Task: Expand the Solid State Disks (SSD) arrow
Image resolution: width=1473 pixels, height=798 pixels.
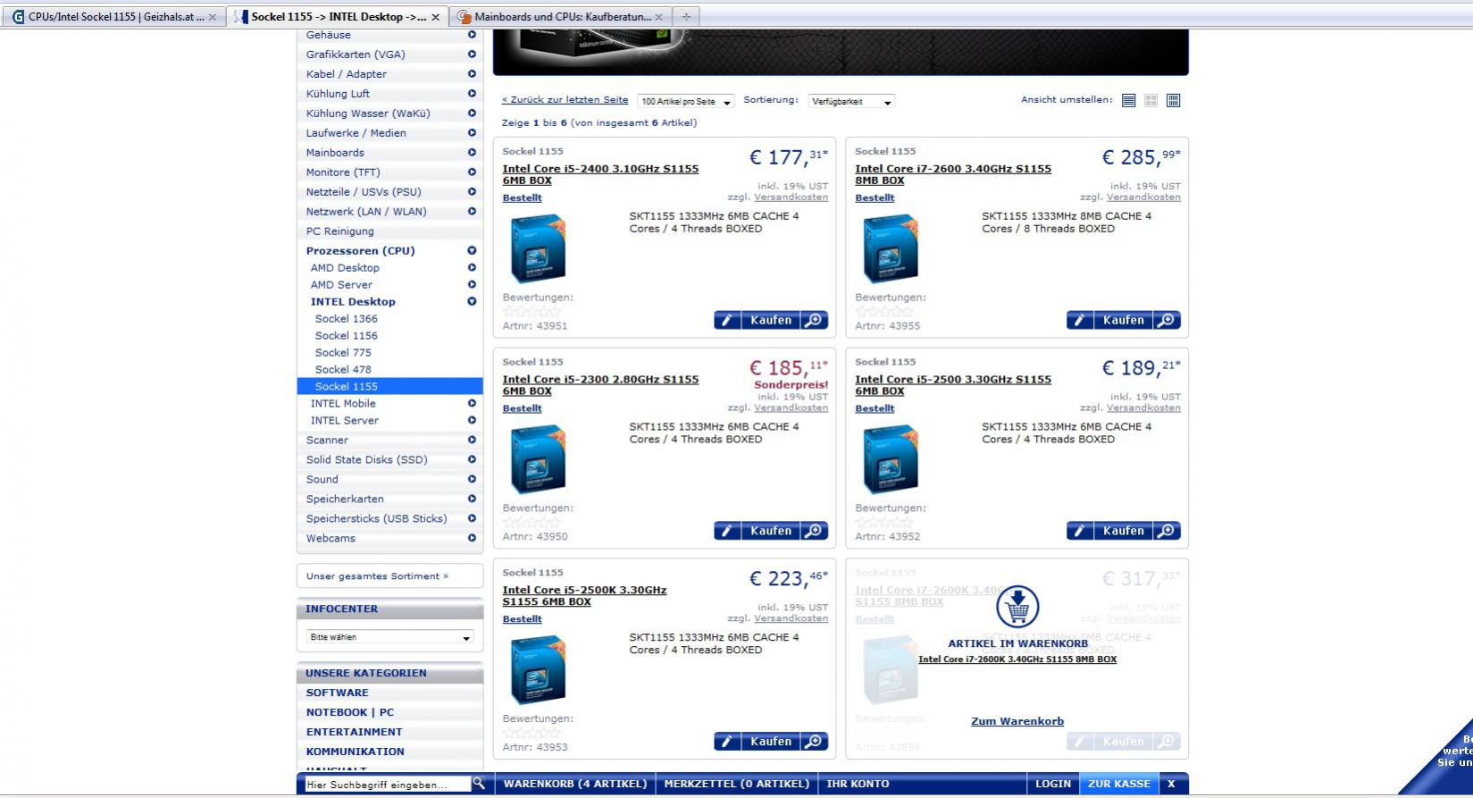Action: pos(472,460)
